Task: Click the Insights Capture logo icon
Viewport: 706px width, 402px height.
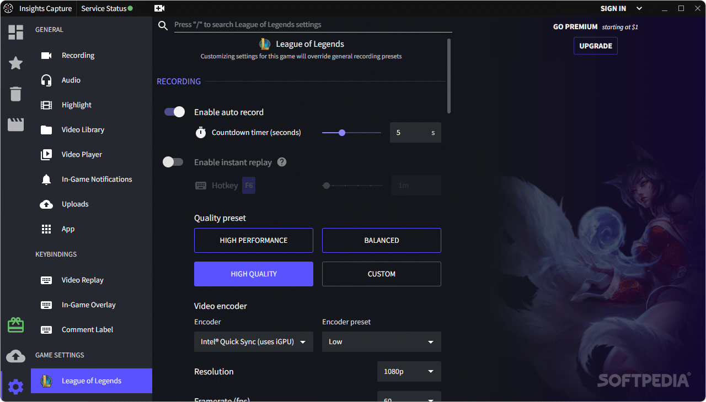Action: coord(8,8)
